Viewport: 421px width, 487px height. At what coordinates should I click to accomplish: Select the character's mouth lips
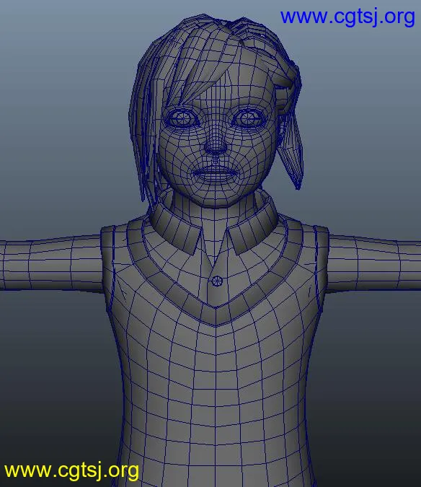tap(214, 175)
